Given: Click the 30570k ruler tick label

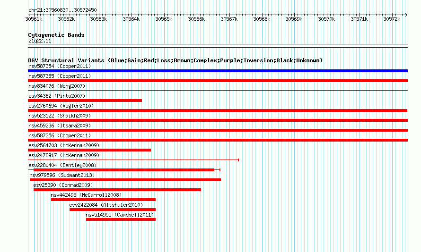Looking at the screenshot, I should tap(326, 19).
